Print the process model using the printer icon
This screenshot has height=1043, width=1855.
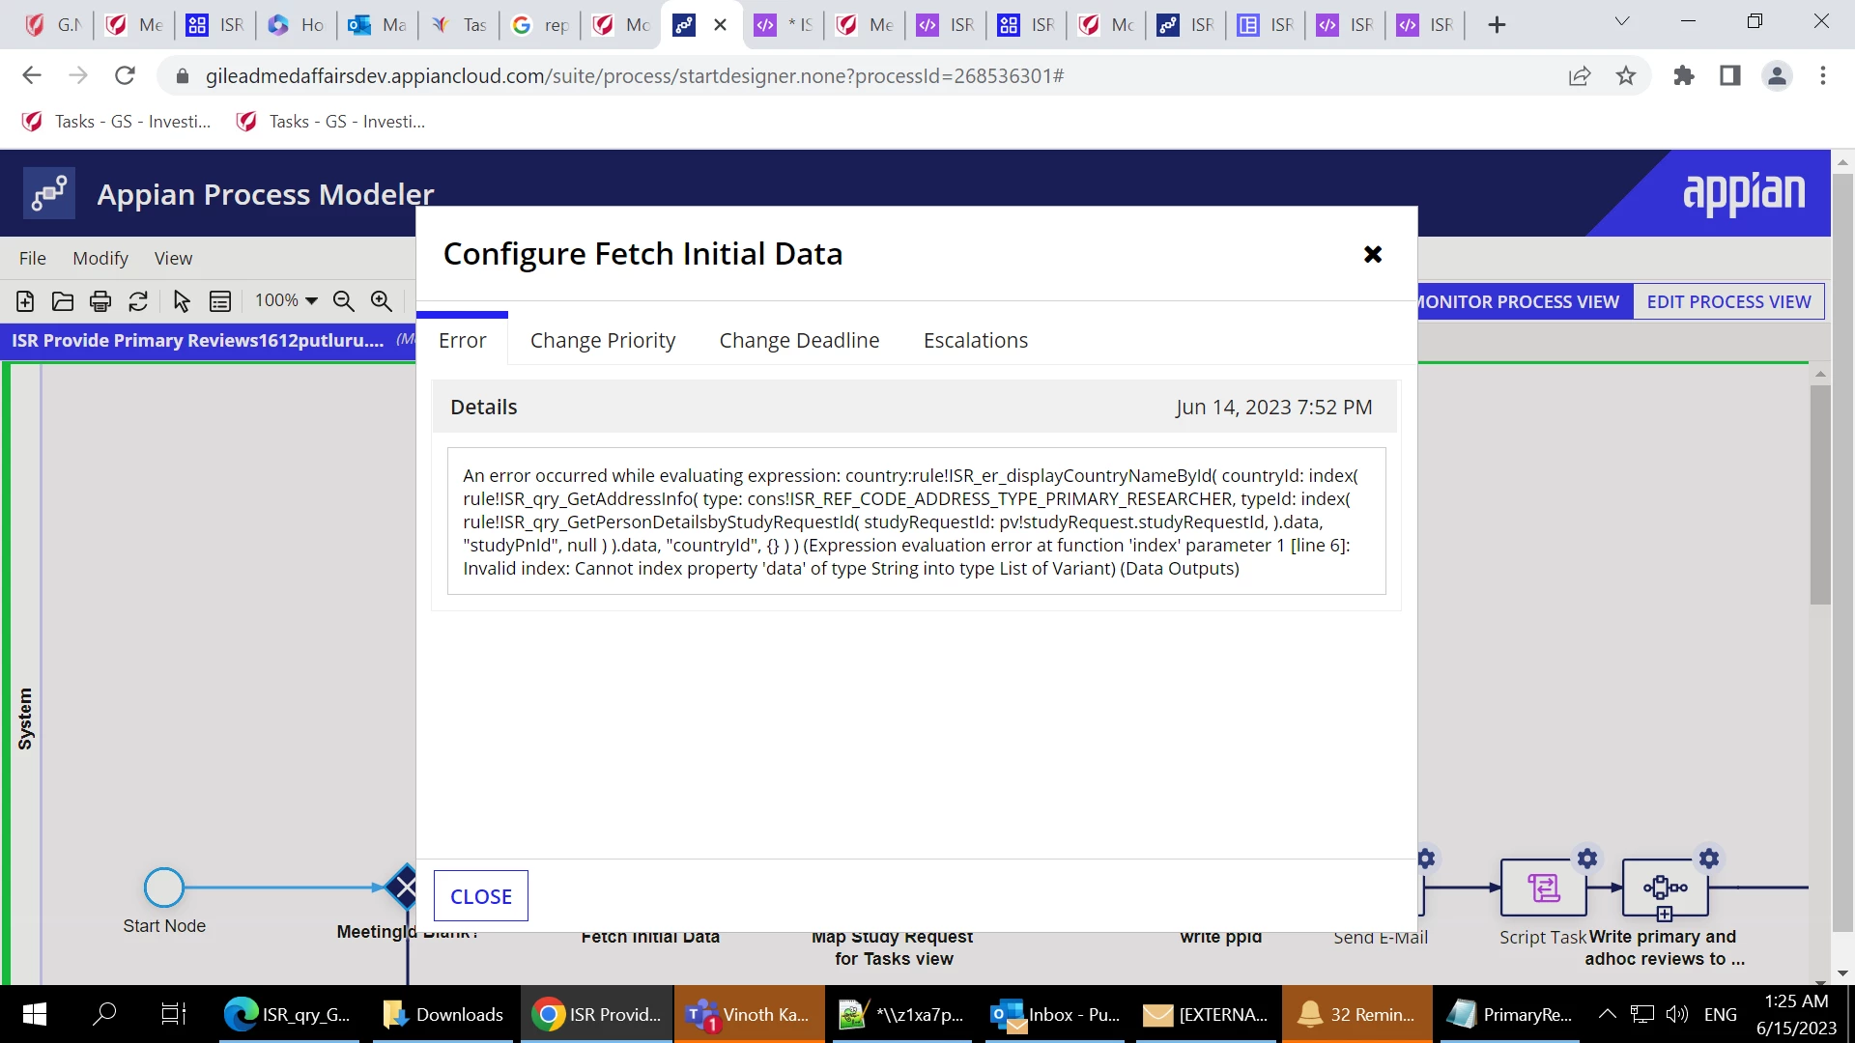[100, 301]
